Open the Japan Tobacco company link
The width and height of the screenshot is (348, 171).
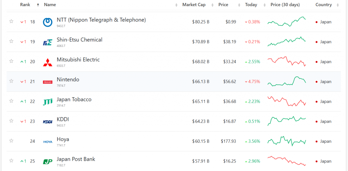74,100
